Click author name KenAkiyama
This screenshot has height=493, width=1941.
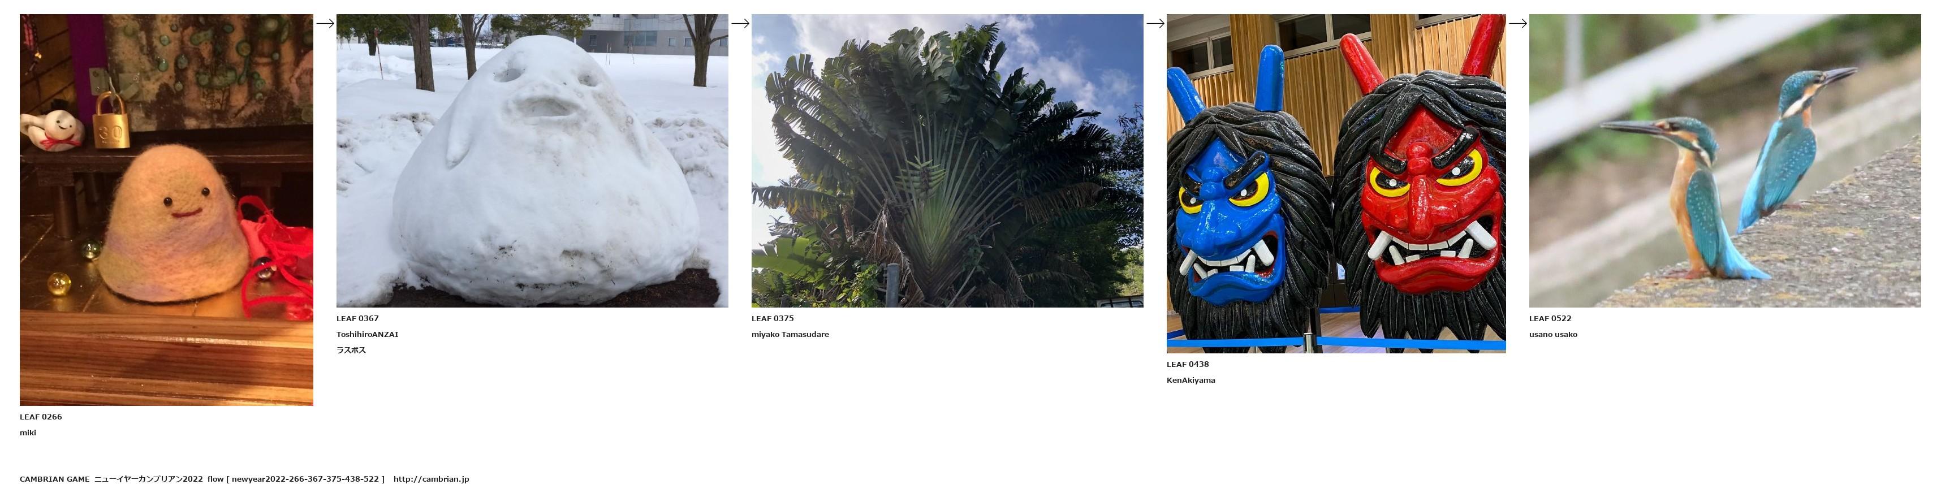coord(1191,380)
